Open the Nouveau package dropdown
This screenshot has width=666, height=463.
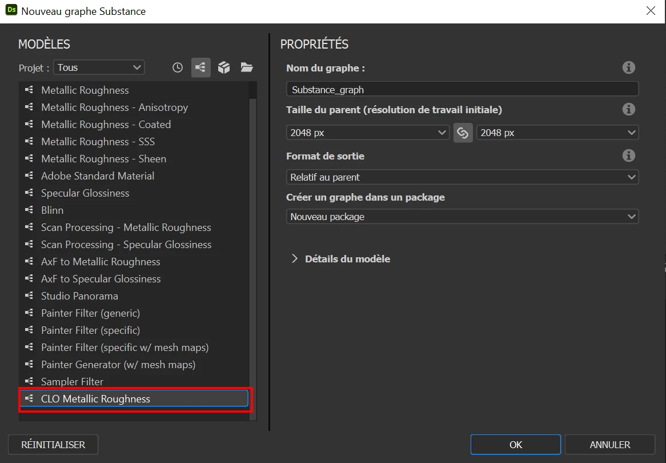click(463, 217)
